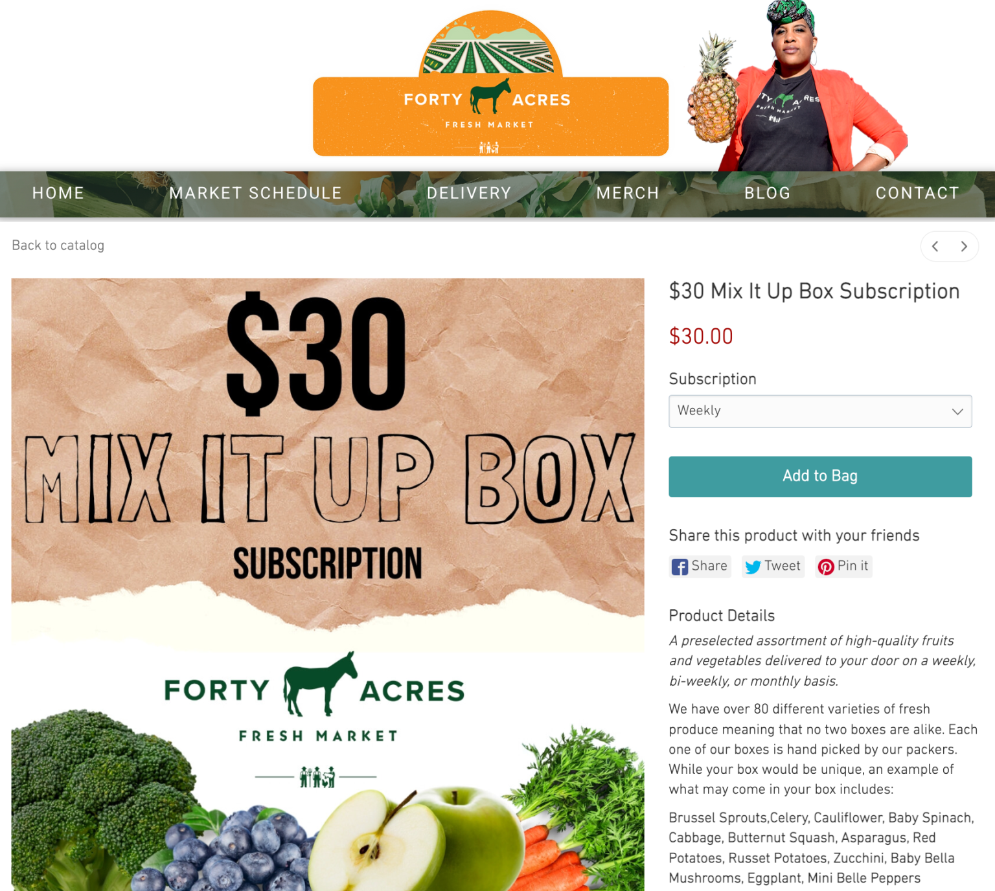Screen dimensions: 995x891
Task: Go to next product with right chevron
Action: (964, 246)
